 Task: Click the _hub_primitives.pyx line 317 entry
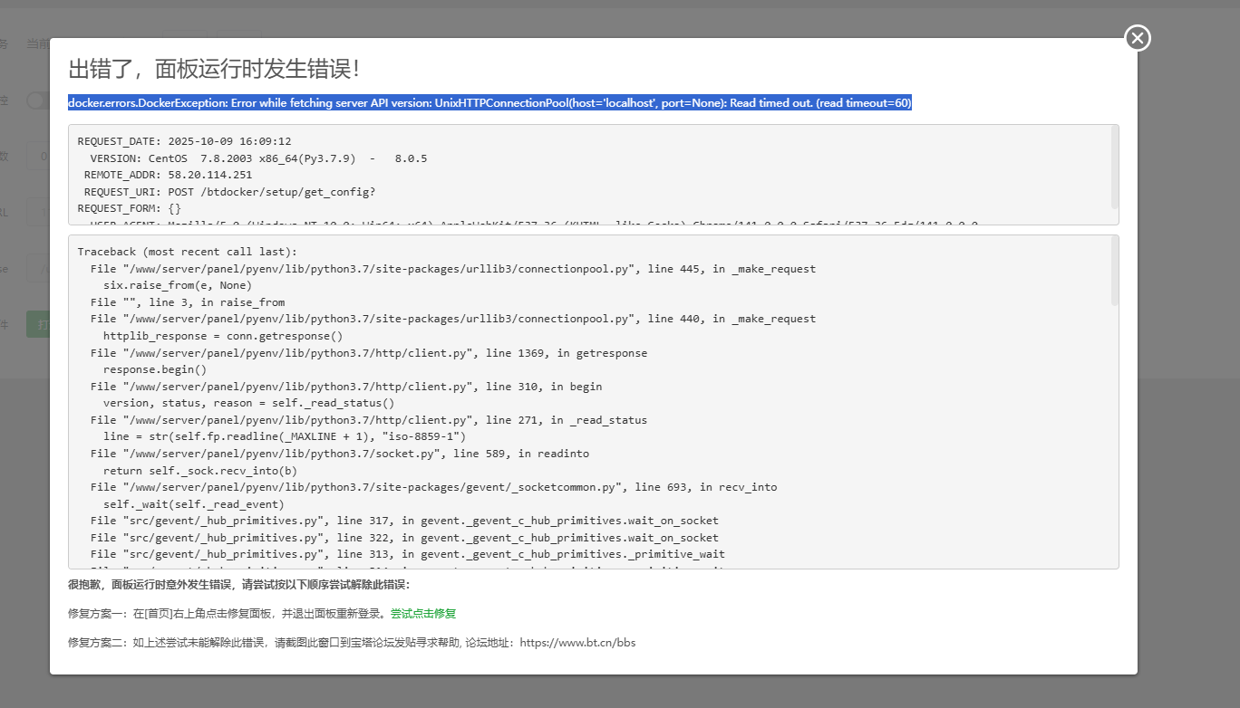(x=404, y=521)
